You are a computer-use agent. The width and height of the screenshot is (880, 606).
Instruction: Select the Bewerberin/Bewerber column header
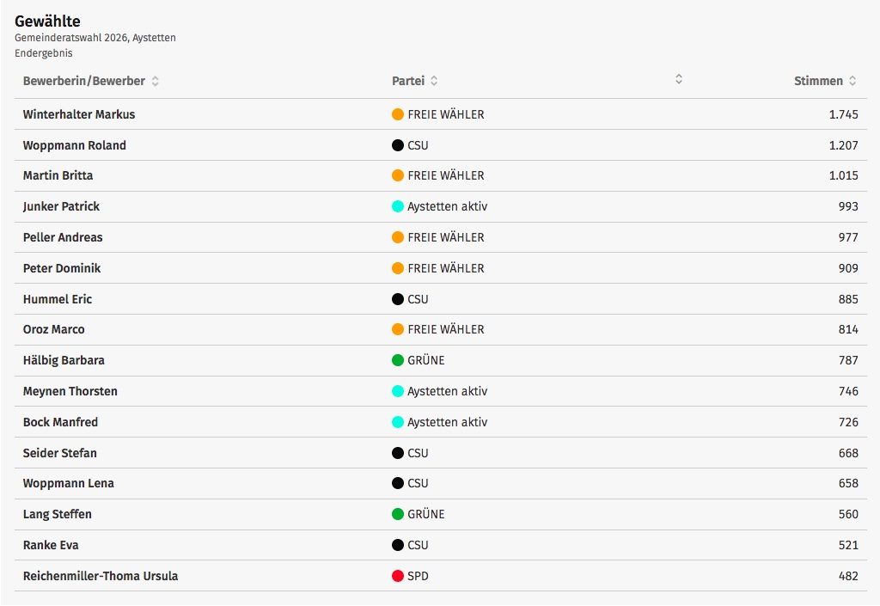click(x=84, y=81)
